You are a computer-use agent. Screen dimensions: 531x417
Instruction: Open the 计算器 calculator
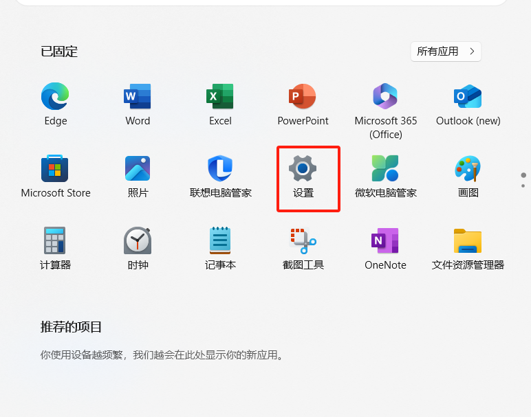[x=55, y=249]
